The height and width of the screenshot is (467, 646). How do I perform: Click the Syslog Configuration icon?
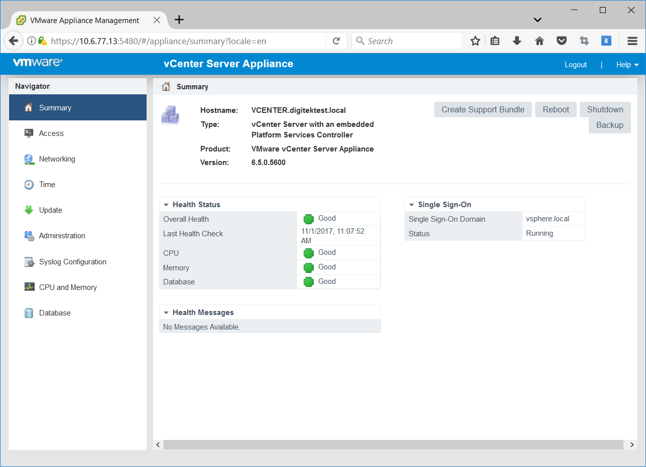(x=29, y=262)
